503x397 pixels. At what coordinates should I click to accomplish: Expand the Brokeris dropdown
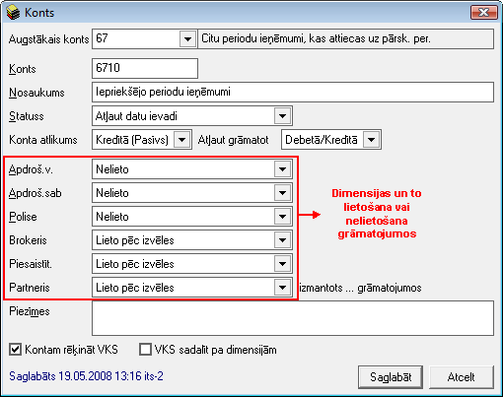coord(282,240)
